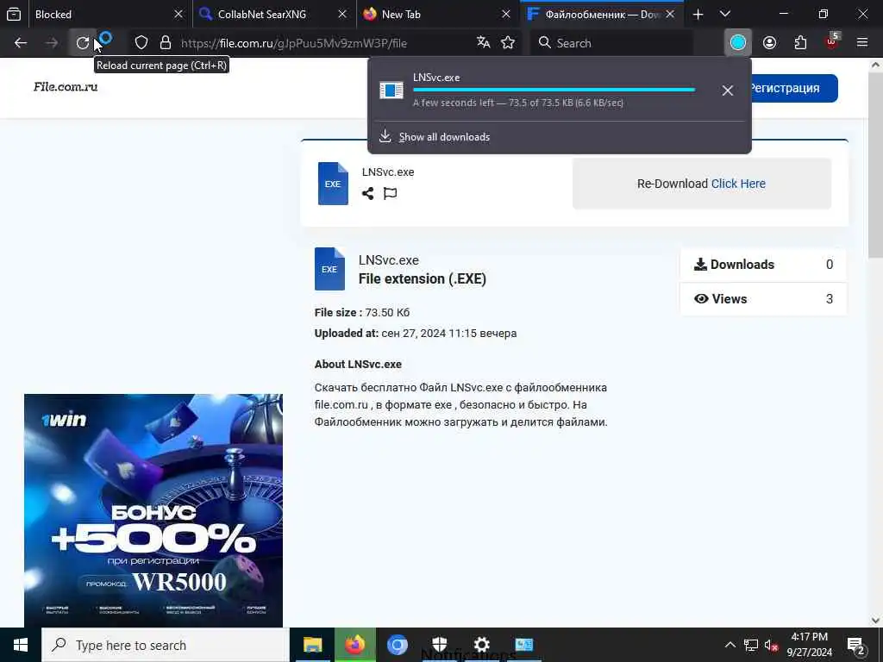
Task: Switch to the New Tab tab
Action: (437, 14)
